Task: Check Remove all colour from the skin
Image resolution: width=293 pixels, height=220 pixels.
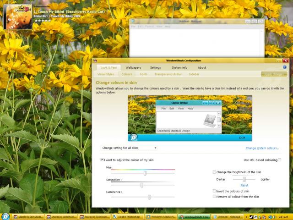Action: coord(214,197)
